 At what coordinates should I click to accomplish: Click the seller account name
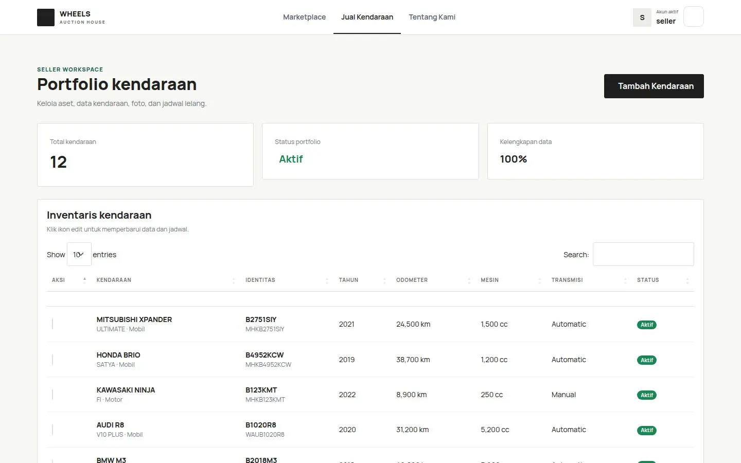pyautogui.click(x=666, y=21)
